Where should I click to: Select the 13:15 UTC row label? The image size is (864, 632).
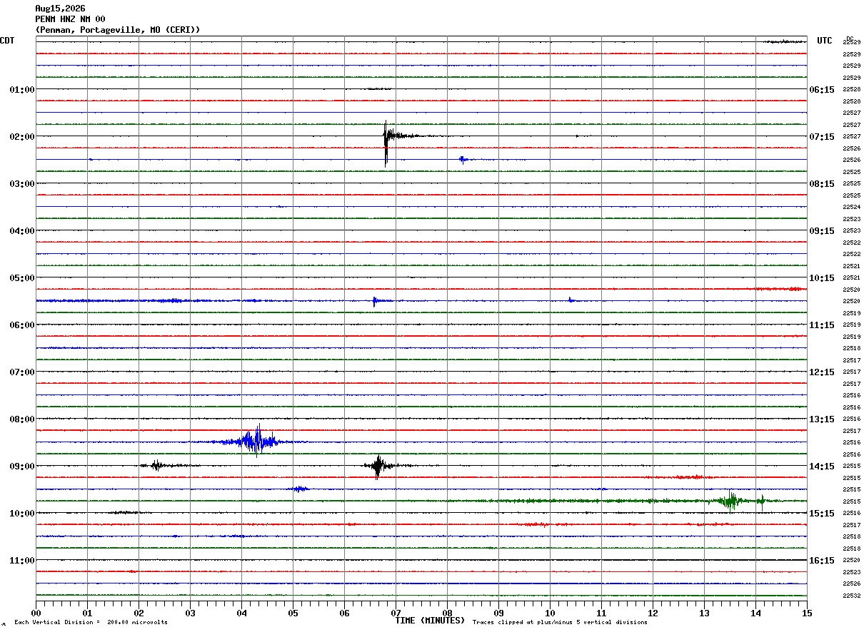821,419
